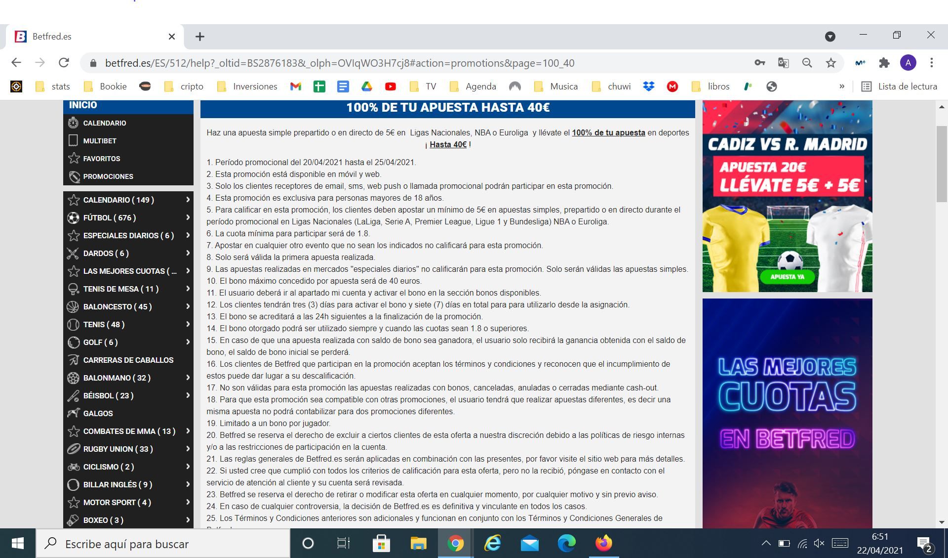This screenshot has height=558, width=948.
Task: Open the Windows Start menu
Action: (x=17, y=544)
